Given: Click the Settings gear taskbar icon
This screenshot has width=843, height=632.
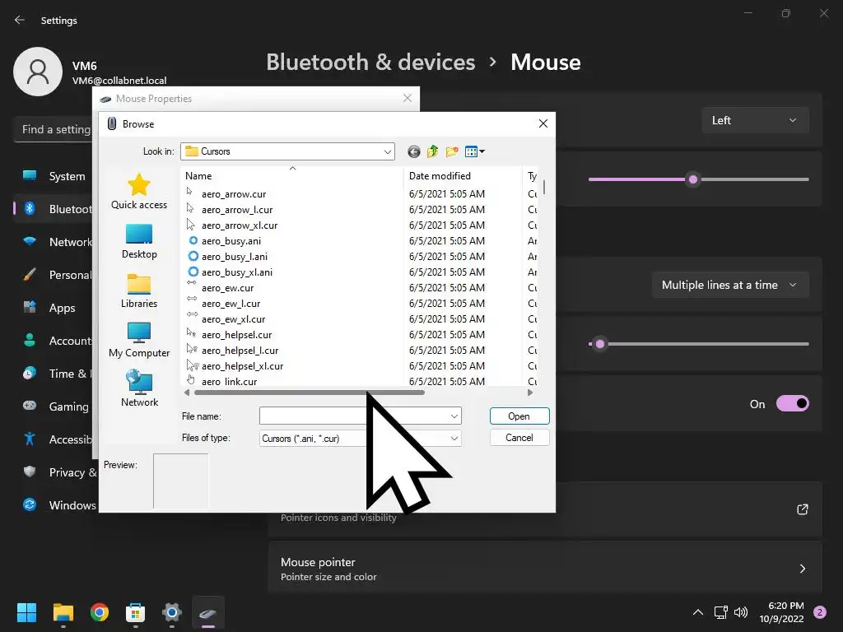Looking at the screenshot, I should coord(172,612).
